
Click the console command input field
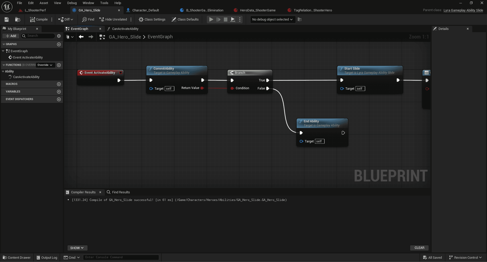click(x=121, y=257)
